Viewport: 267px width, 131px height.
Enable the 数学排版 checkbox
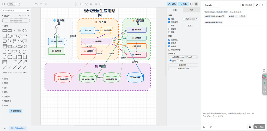coord(169,50)
